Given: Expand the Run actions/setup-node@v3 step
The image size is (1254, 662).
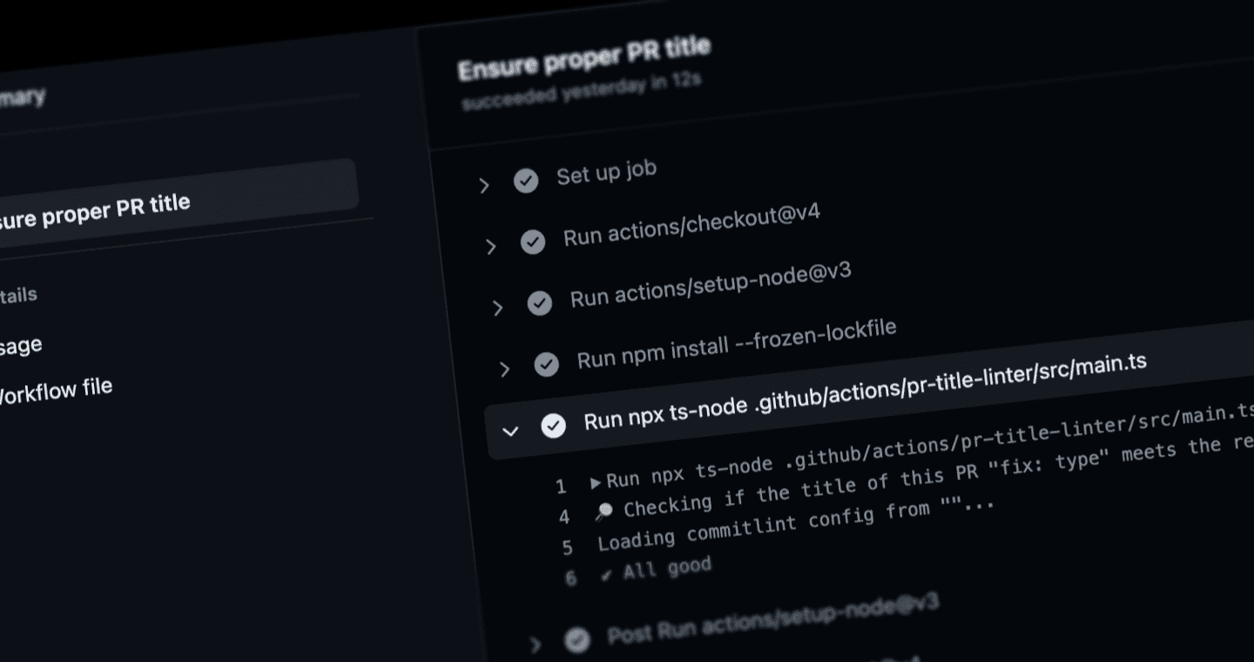Looking at the screenshot, I should tap(498, 307).
